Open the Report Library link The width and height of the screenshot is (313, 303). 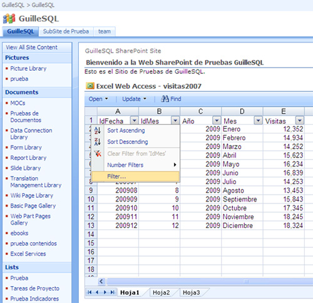[x=28, y=158]
